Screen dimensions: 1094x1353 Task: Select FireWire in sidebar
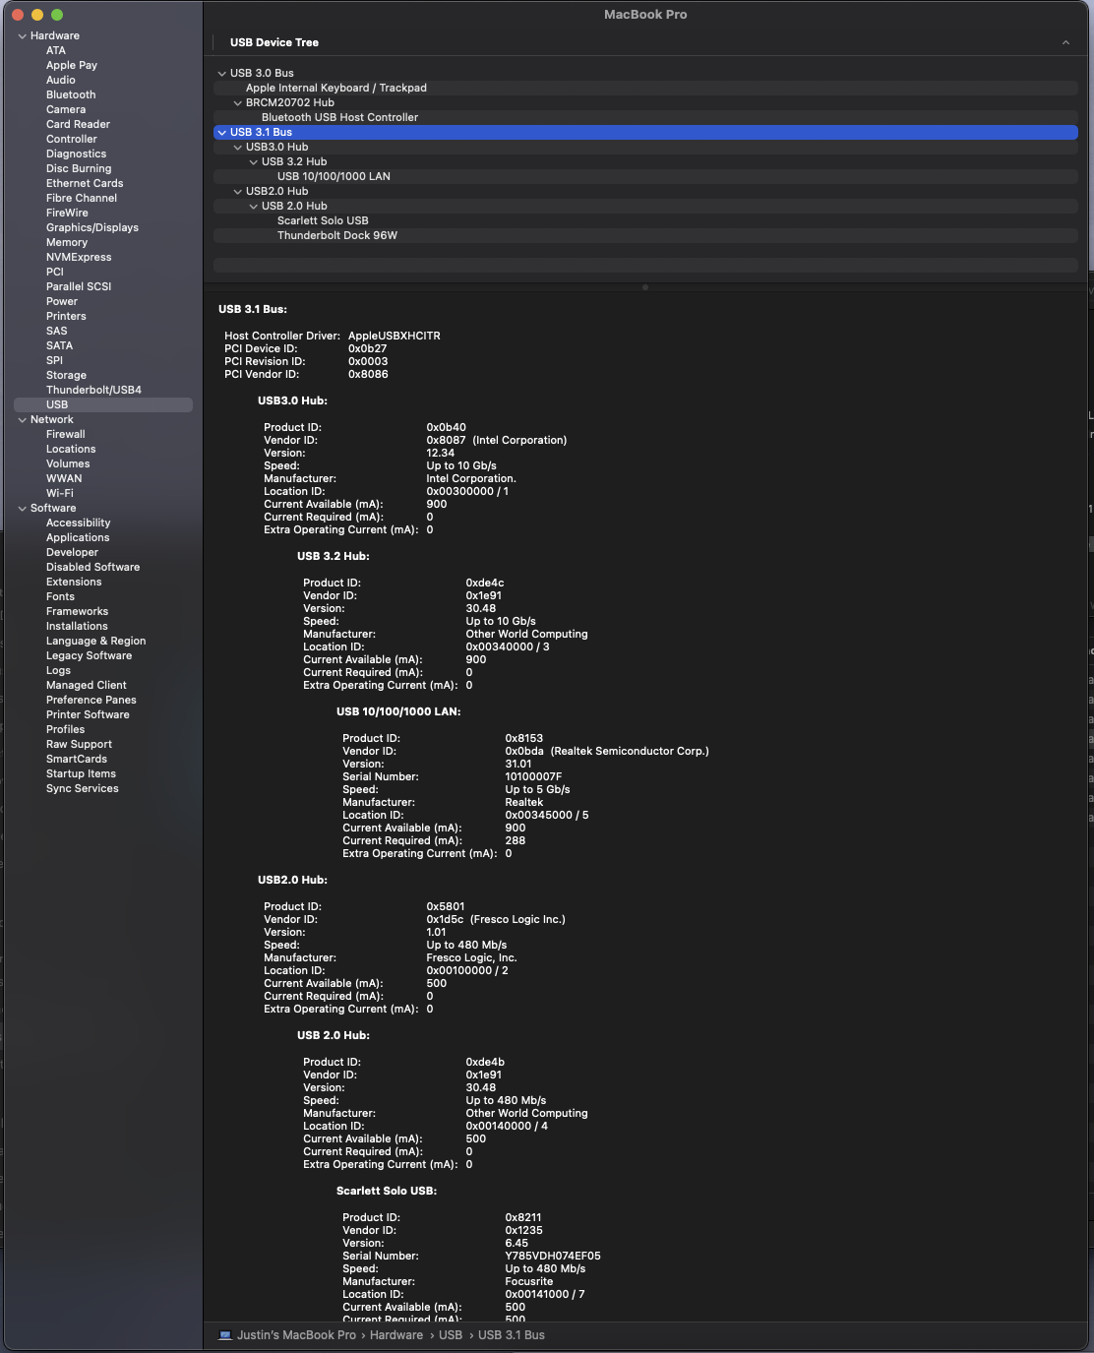click(x=67, y=214)
